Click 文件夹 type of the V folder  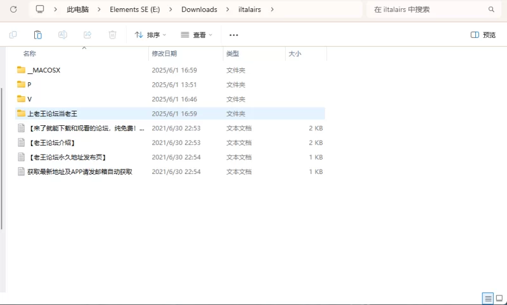236,99
